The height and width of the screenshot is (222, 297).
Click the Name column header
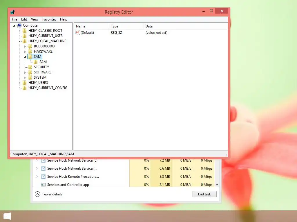(x=91, y=26)
